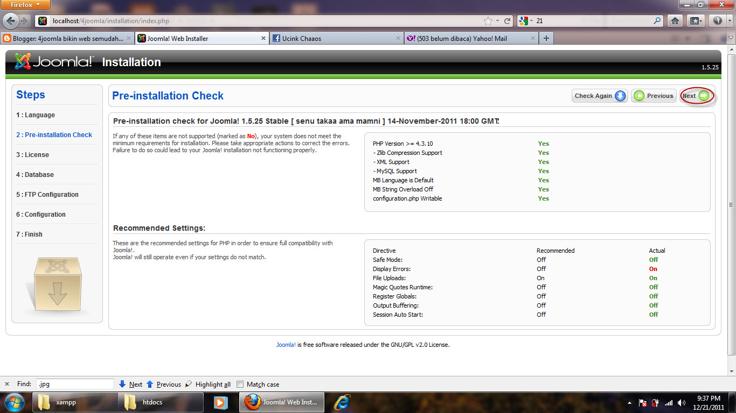736x413 pixels.
Task: Click the Joomla! logo in header
Action: pos(54,62)
